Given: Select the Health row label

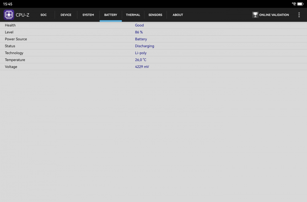Looking at the screenshot, I should (x=10, y=25).
